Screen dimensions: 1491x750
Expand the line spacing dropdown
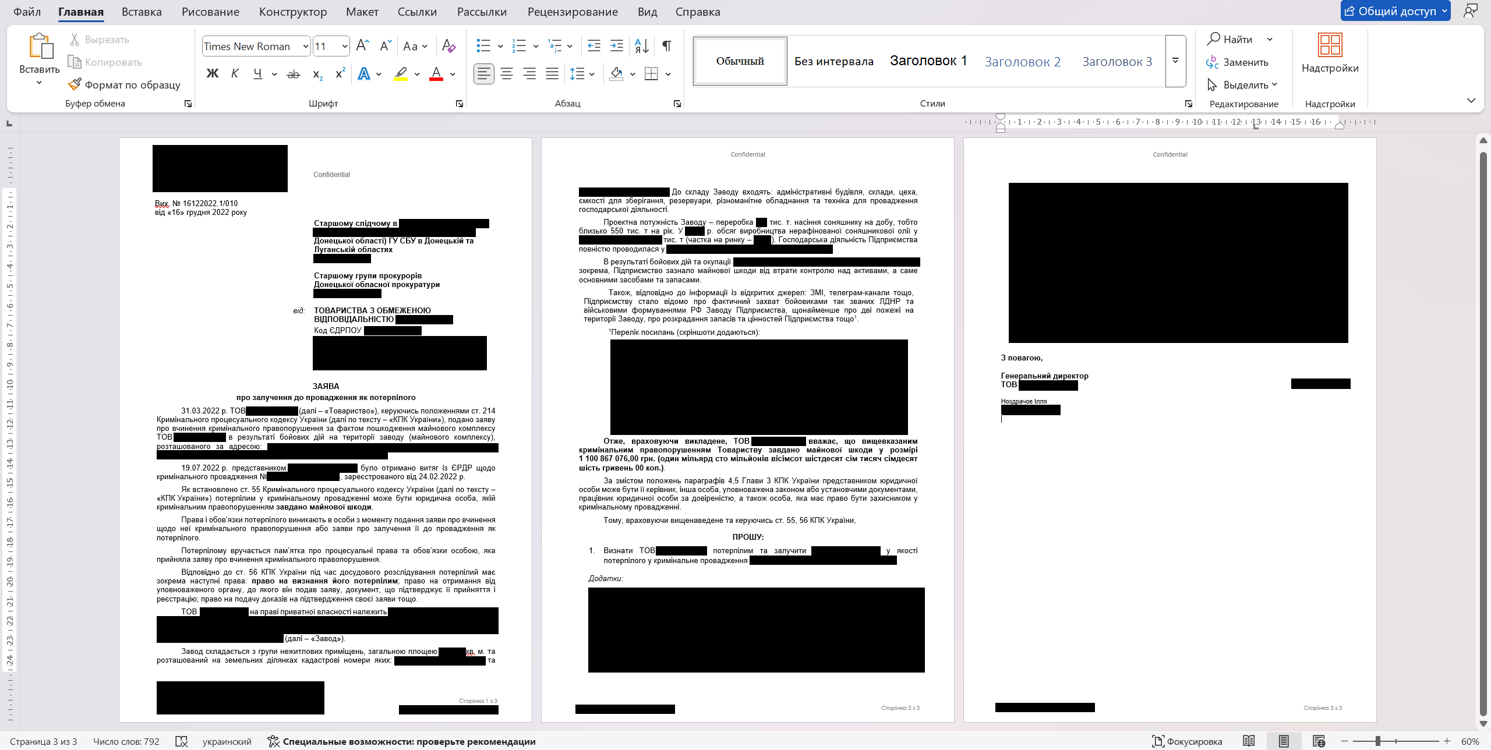(x=592, y=74)
